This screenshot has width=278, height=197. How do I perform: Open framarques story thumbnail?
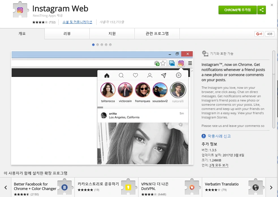point(143,90)
